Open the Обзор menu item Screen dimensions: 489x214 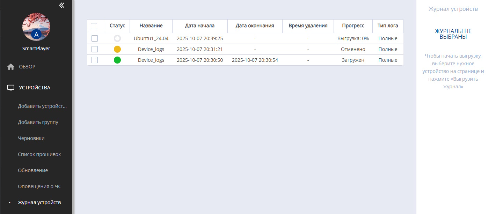pyautogui.click(x=27, y=67)
